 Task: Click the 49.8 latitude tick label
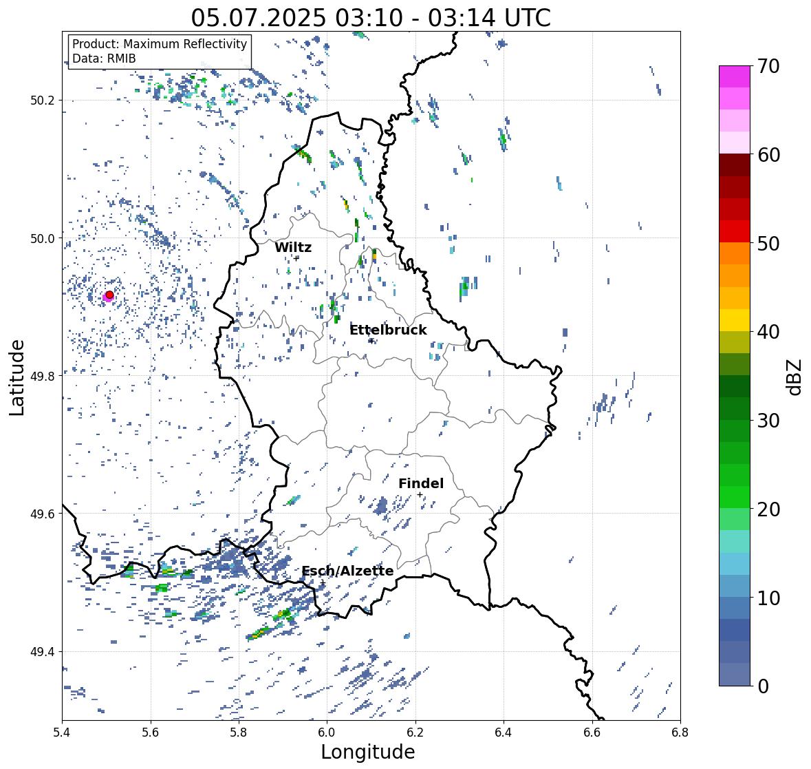tap(43, 376)
